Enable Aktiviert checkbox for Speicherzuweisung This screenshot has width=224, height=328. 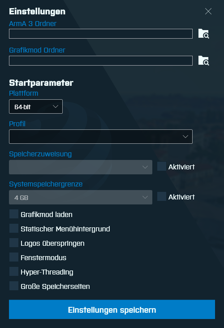[x=162, y=166]
